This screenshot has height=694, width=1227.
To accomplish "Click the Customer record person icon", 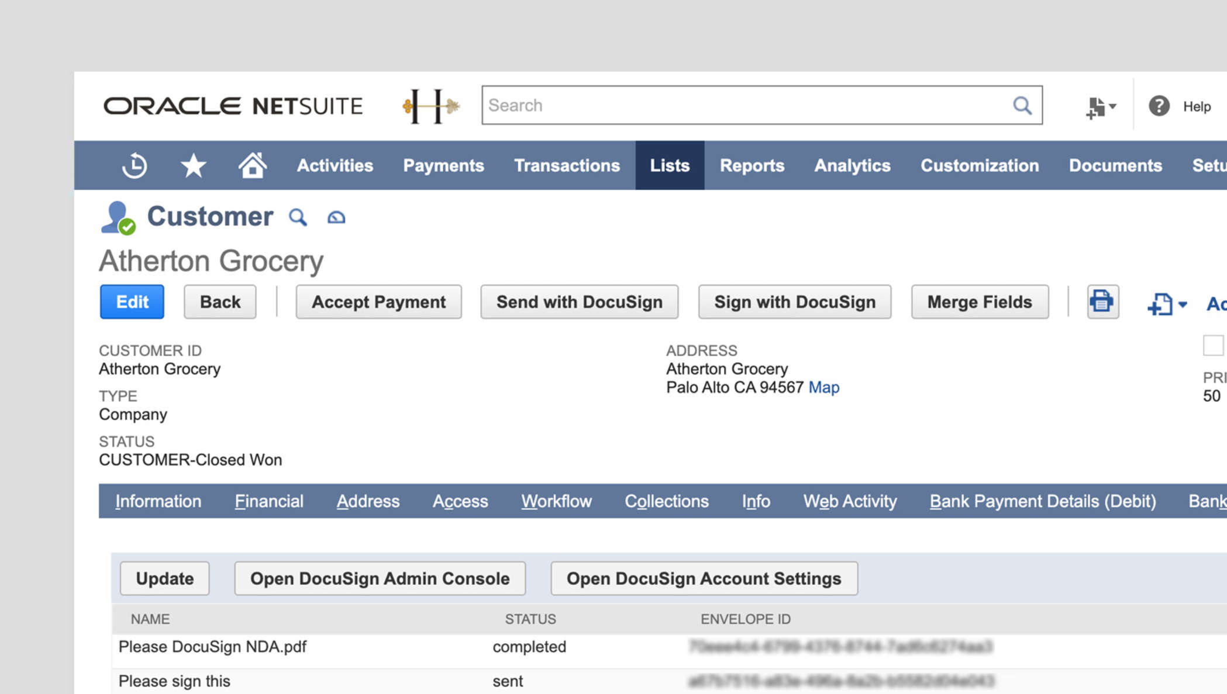I will tap(118, 218).
